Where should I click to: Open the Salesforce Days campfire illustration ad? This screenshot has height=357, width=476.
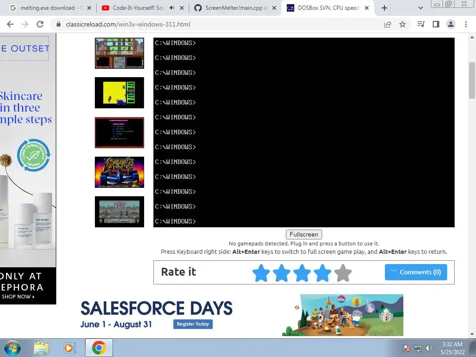343,315
